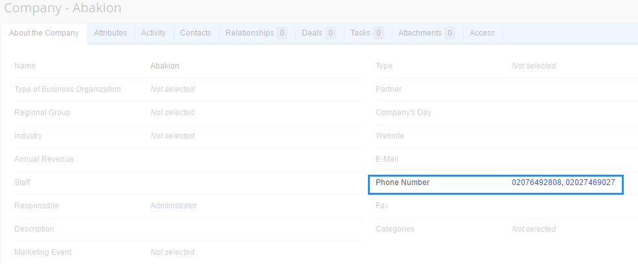Viewport: 638px width, 264px height.
Task: Switch to the Deals tab
Action: (x=318, y=33)
